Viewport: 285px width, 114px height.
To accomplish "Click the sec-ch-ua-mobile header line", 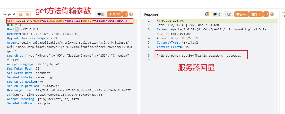I will pyautogui.click(x=25, y=82).
